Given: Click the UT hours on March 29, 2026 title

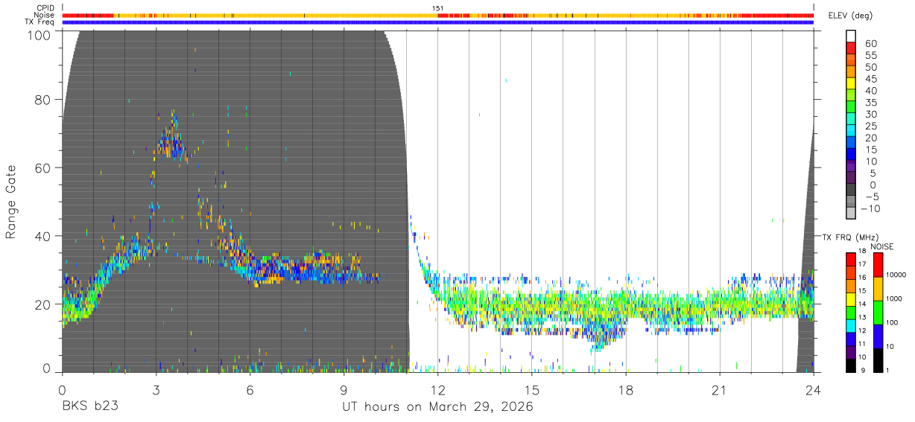Looking at the screenshot, I should pos(438,407).
